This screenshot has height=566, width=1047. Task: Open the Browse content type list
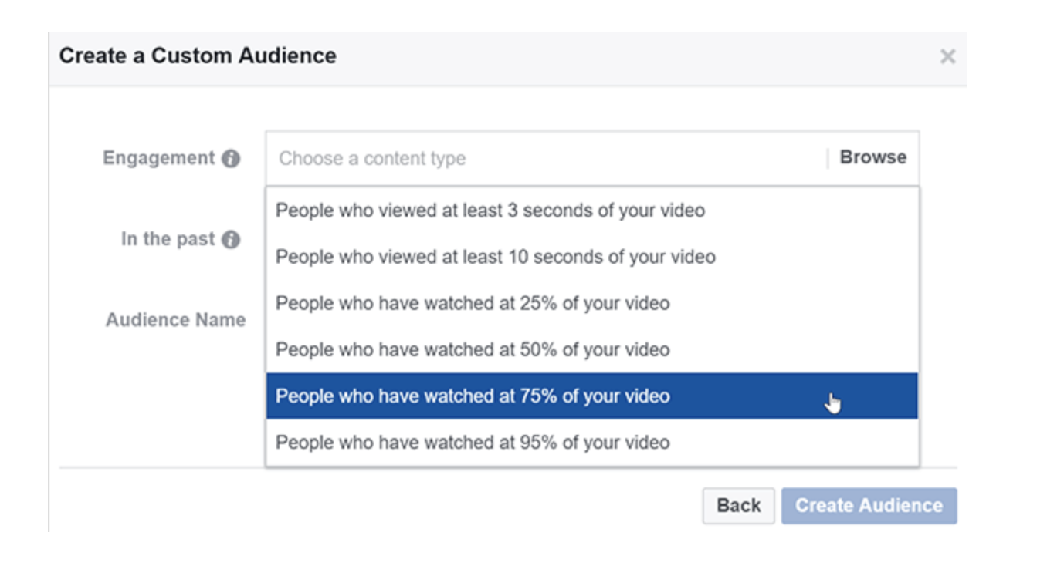click(872, 157)
